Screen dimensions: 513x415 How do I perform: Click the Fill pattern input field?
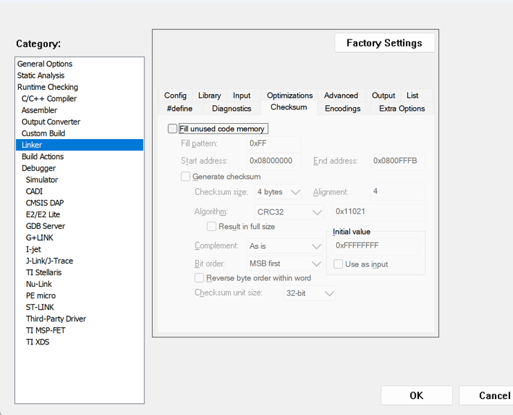pos(274,144)
